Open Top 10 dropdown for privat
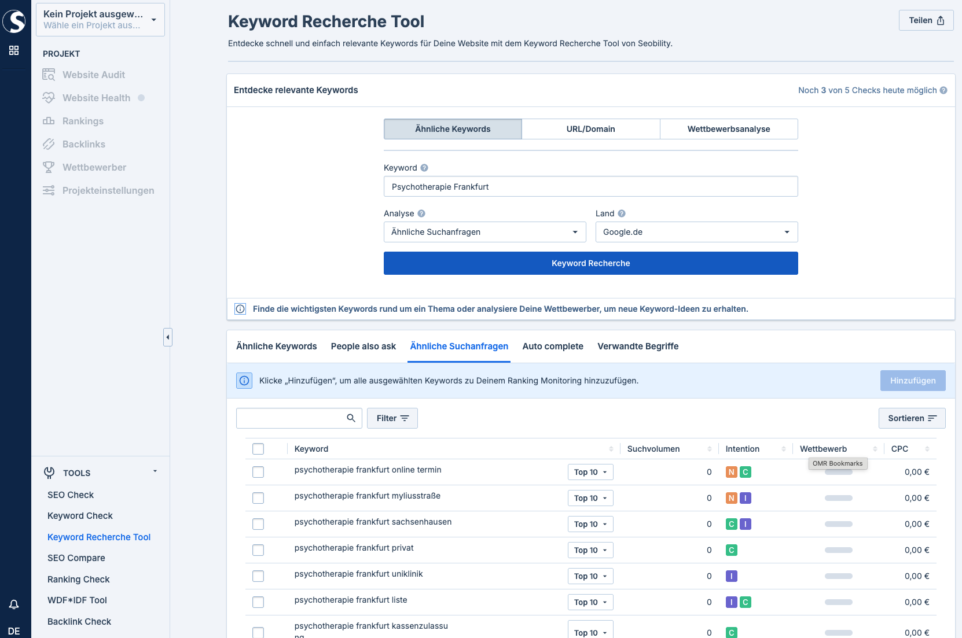The image size is (962, 638). click(x=590, y=550)
